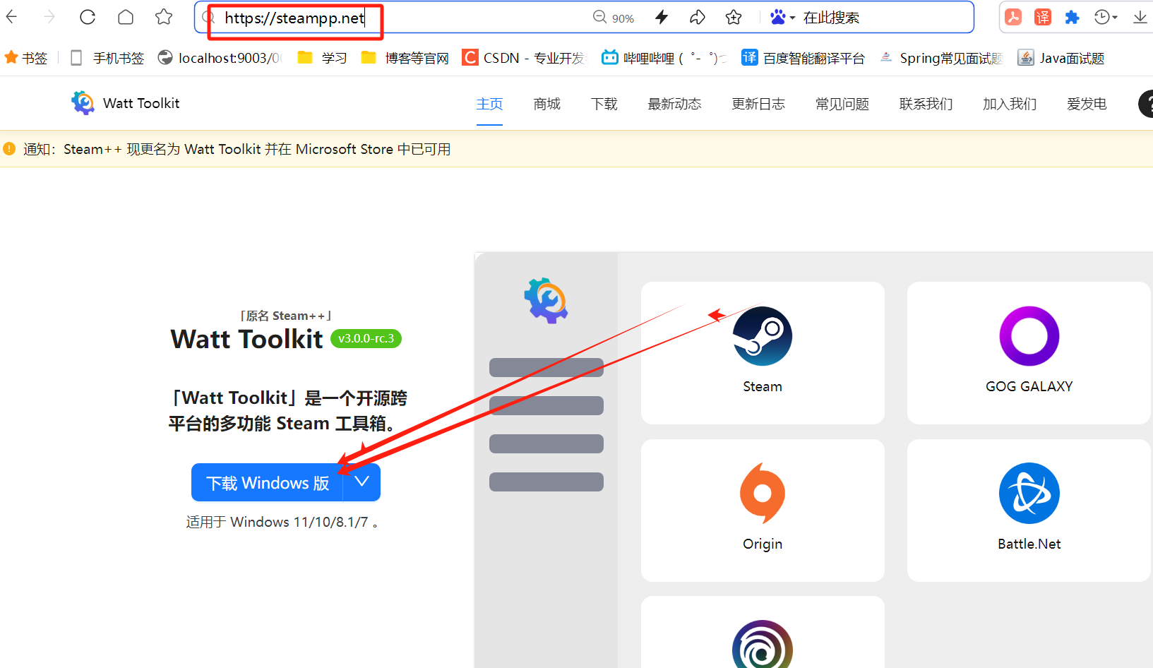Open Spring常见面试题 bookmark
This screenshot has width=1153, height=668.
coord(941,58)
